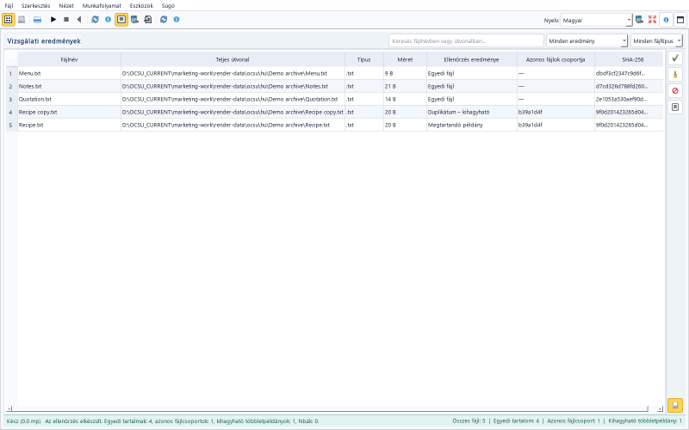Open the Súgó menu
Screen dimensions: 689x430
click(x=168, y=6)
